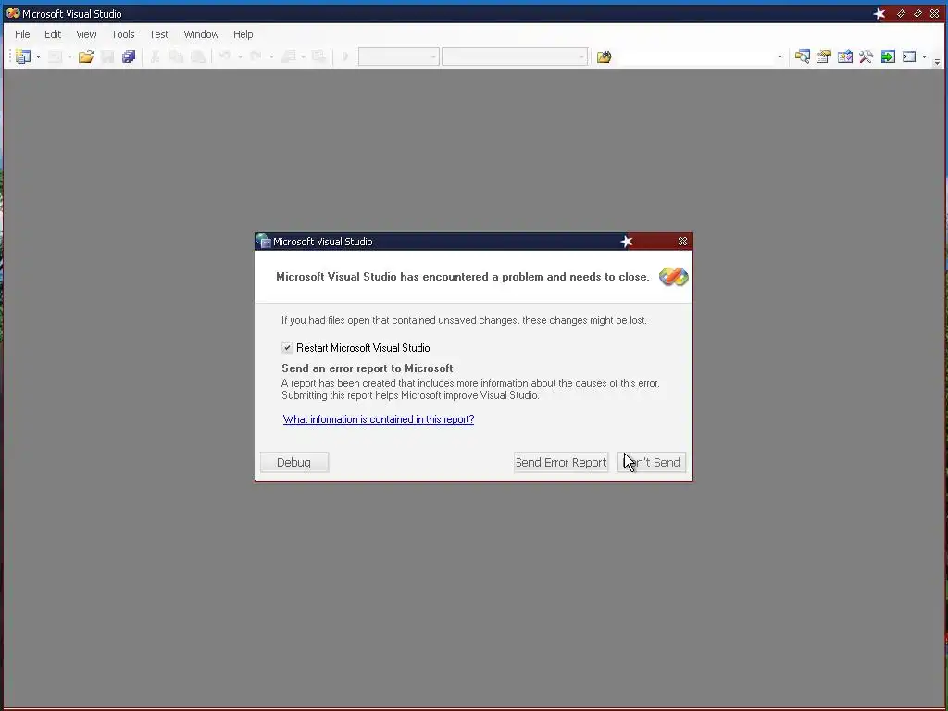This screenshot has height=711, width=948.
Task: Click the grayed Paste icon
Action: 198,56
